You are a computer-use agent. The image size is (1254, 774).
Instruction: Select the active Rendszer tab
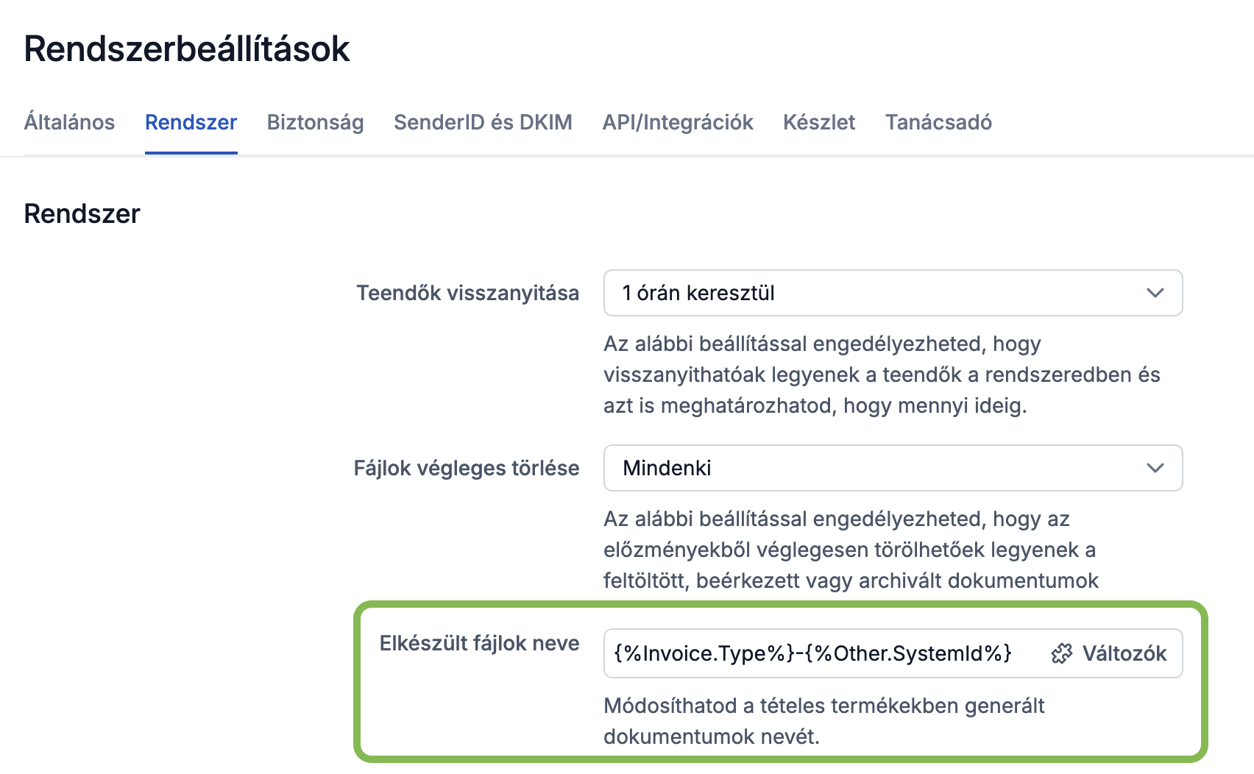[x=191, y=122]
